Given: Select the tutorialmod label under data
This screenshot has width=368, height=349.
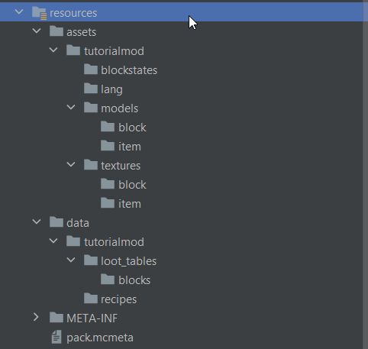Looking at the screenshot, I should pyautogui.click(x=114, y=242).
